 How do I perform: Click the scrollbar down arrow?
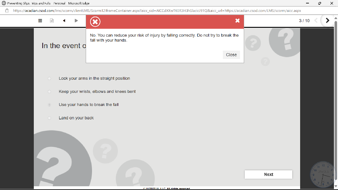click(x=336, y=187)
